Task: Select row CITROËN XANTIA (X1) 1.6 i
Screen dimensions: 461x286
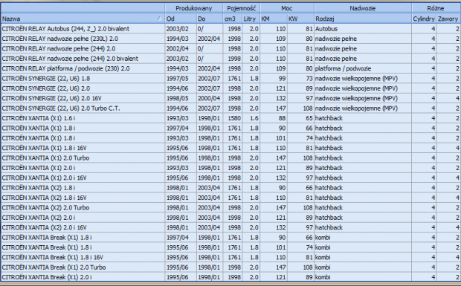Action: 230,118
